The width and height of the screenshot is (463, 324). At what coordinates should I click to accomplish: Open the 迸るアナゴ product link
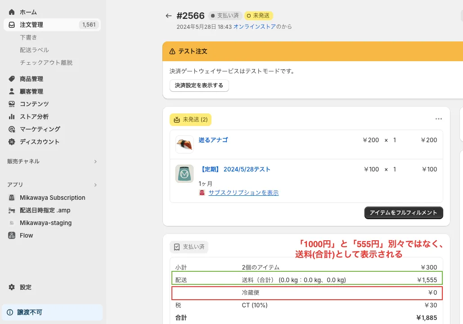click(213, 140)
